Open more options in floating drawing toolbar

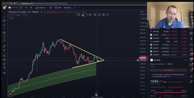(x=108, y=15)
